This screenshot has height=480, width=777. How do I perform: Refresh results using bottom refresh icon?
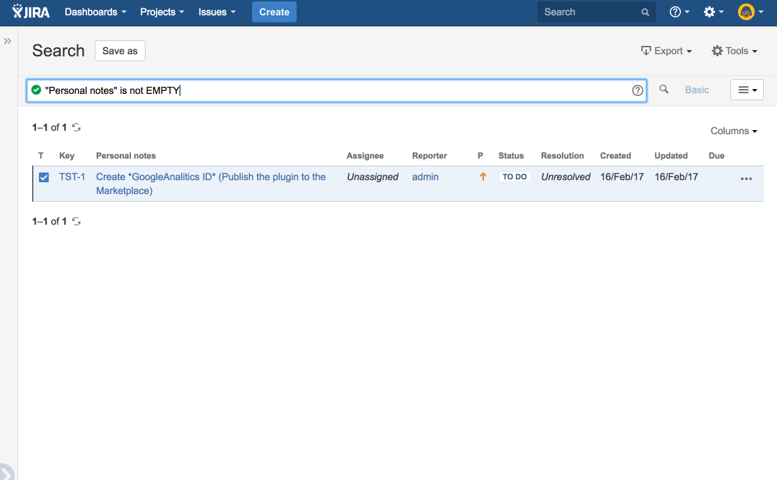pyautogui.click(x=77, y=221)
